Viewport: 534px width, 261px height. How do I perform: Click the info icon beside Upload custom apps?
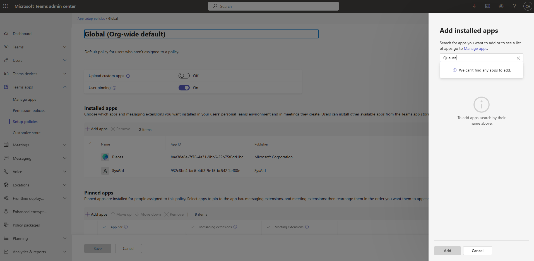point(128,76)
